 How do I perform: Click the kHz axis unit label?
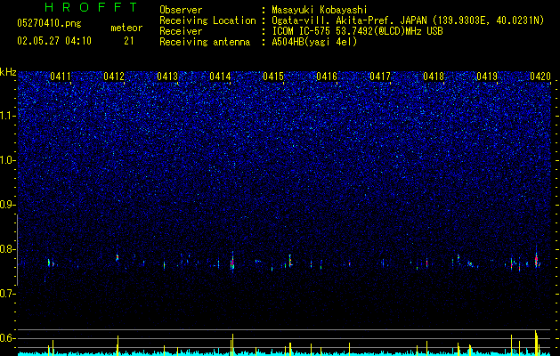click(8, 72)
